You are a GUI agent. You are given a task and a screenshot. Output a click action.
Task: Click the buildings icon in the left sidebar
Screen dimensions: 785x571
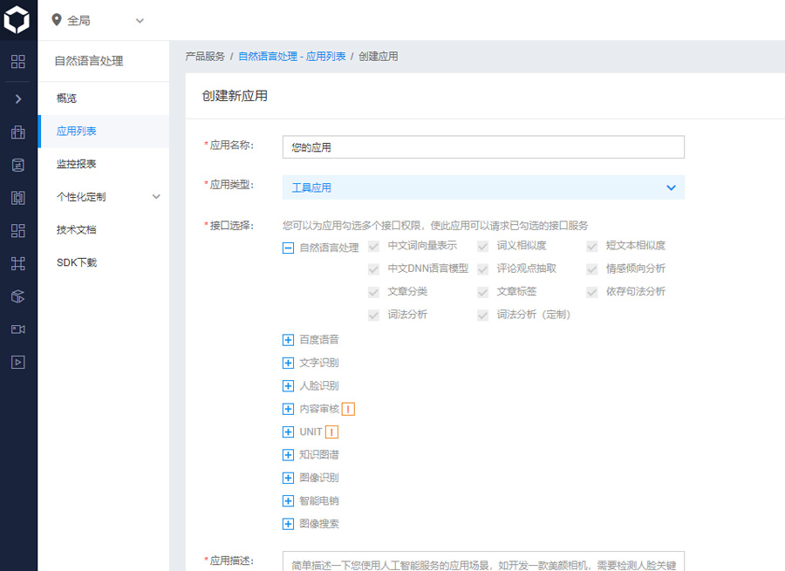click(18, 133)
